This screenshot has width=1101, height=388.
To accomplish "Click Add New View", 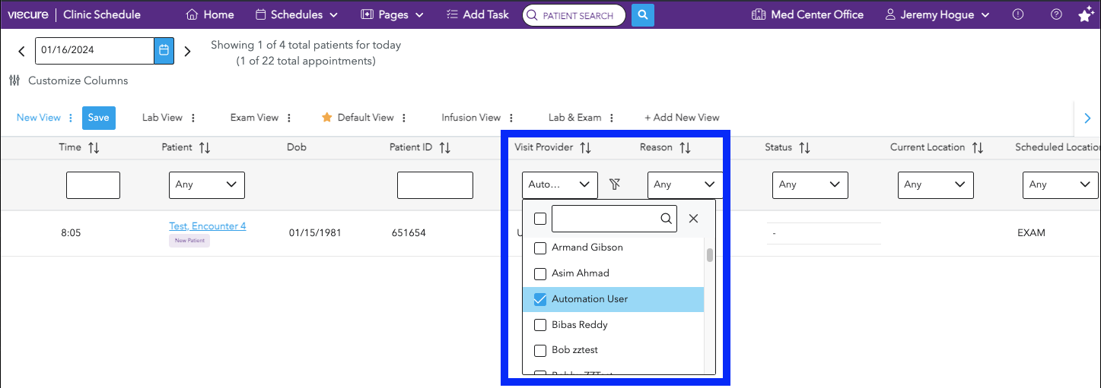I will [x=682, y=118].
